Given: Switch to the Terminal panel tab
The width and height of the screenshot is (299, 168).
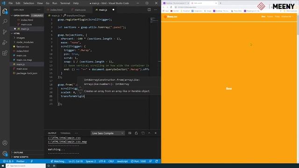Looking at the screenshot, I should (65, 133).
